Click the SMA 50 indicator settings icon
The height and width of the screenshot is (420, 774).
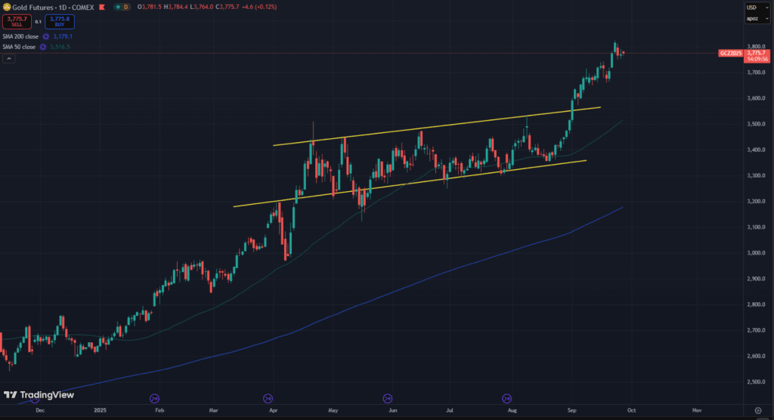(x=44, y=47)
